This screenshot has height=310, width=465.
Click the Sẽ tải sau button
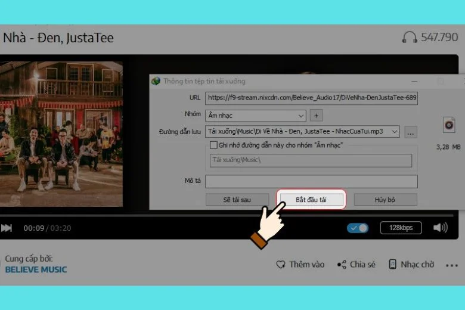pos(237,200)
